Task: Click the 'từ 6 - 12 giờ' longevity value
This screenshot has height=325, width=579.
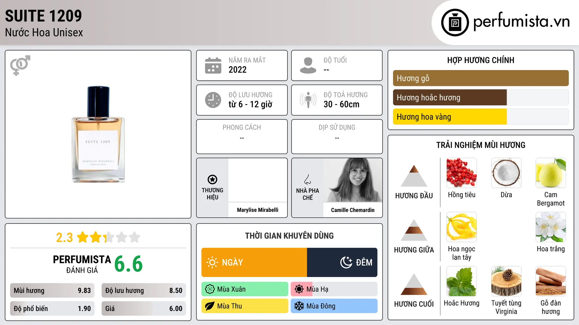Action: 250,104
